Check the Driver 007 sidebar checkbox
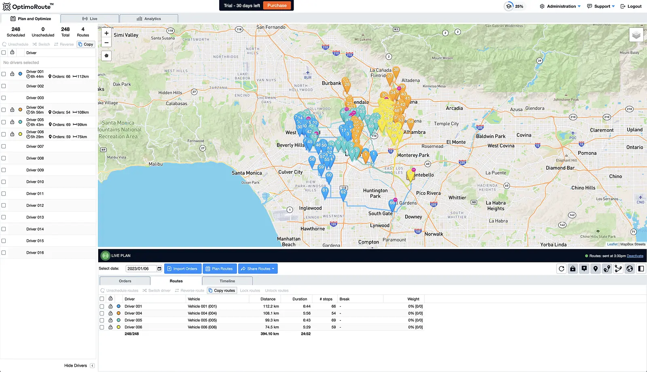647x372 pixels. (x=4, y=146)
